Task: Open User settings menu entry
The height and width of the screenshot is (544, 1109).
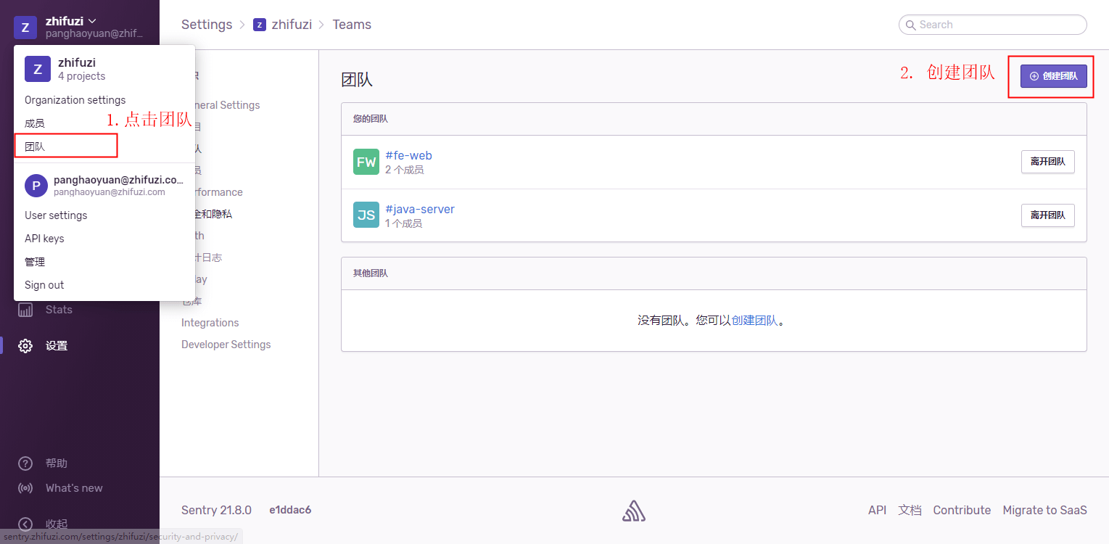Action: tap(56, 215)
